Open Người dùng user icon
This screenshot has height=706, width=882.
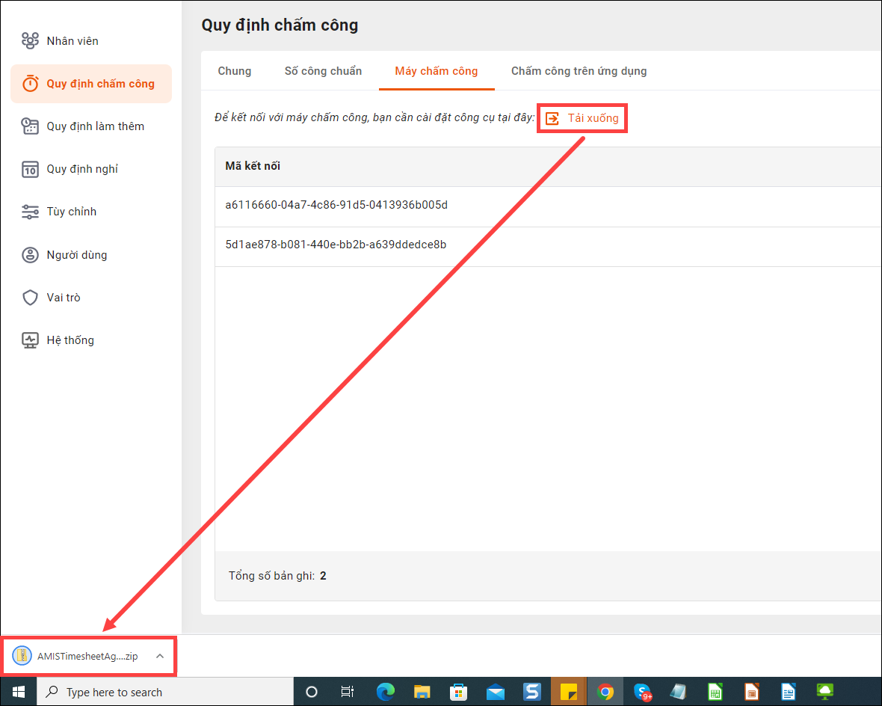click(30, 254)
